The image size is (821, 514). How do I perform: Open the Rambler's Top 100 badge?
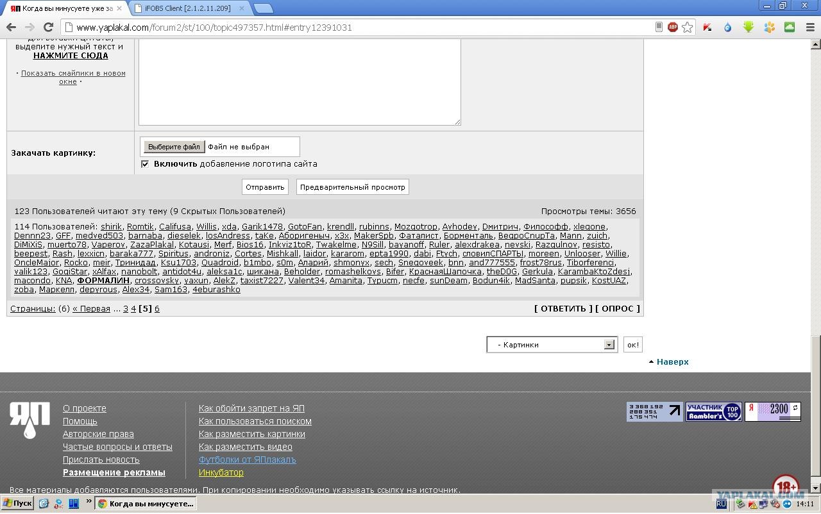click(x=714, y=412)
